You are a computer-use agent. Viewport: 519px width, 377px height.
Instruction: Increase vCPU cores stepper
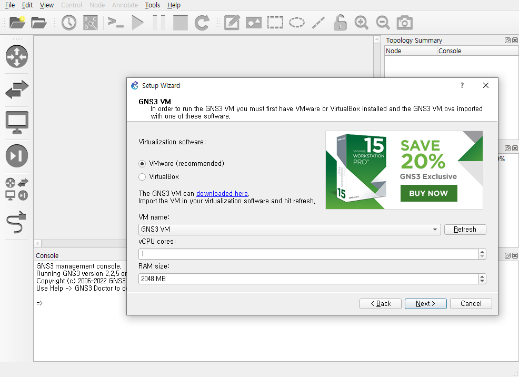point(482,252)
